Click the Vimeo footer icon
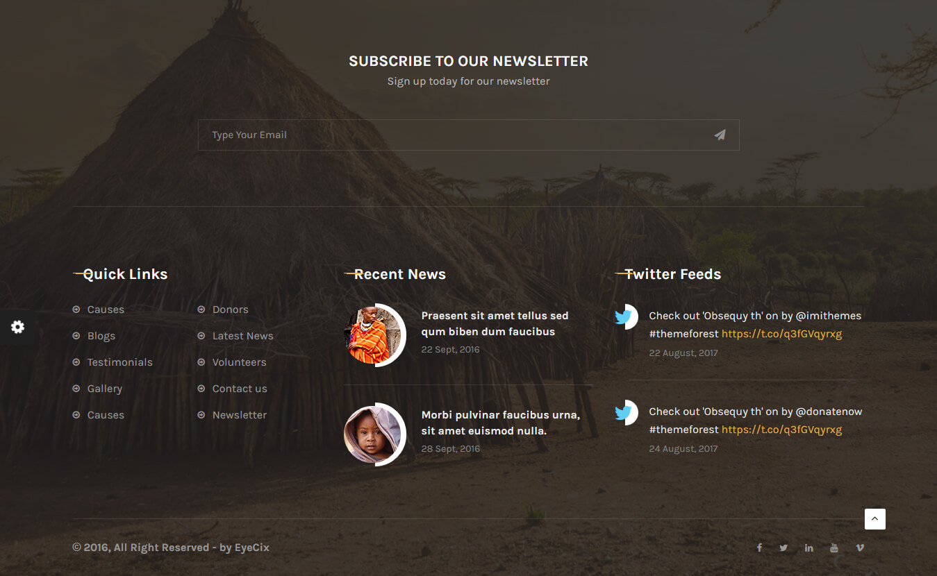This screenshot has width=937, height=576. point(860,548)
